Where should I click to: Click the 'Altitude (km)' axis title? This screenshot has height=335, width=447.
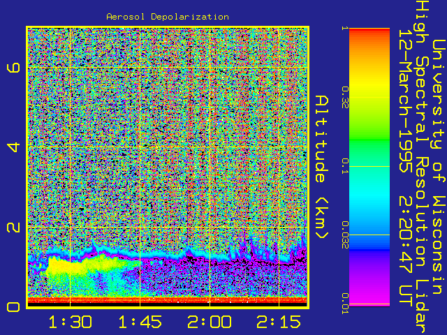point(322,167)
